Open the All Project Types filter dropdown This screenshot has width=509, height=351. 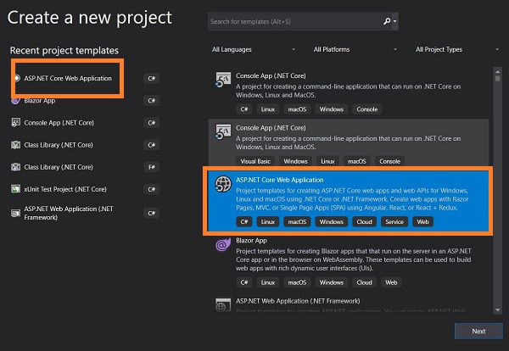457,49
